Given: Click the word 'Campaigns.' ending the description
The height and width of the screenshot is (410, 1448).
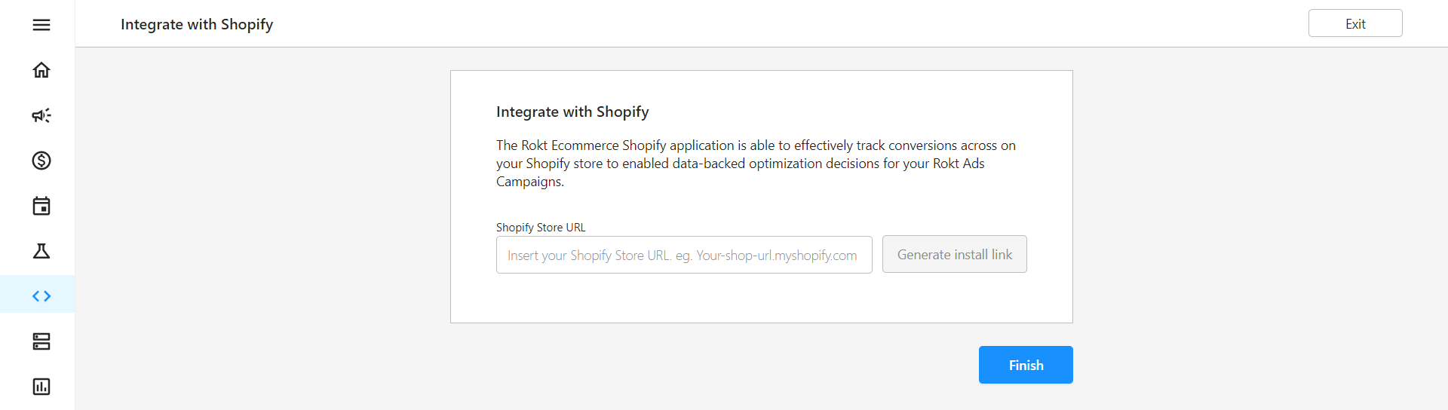Looking at the screenshot, I should [530, 182].
